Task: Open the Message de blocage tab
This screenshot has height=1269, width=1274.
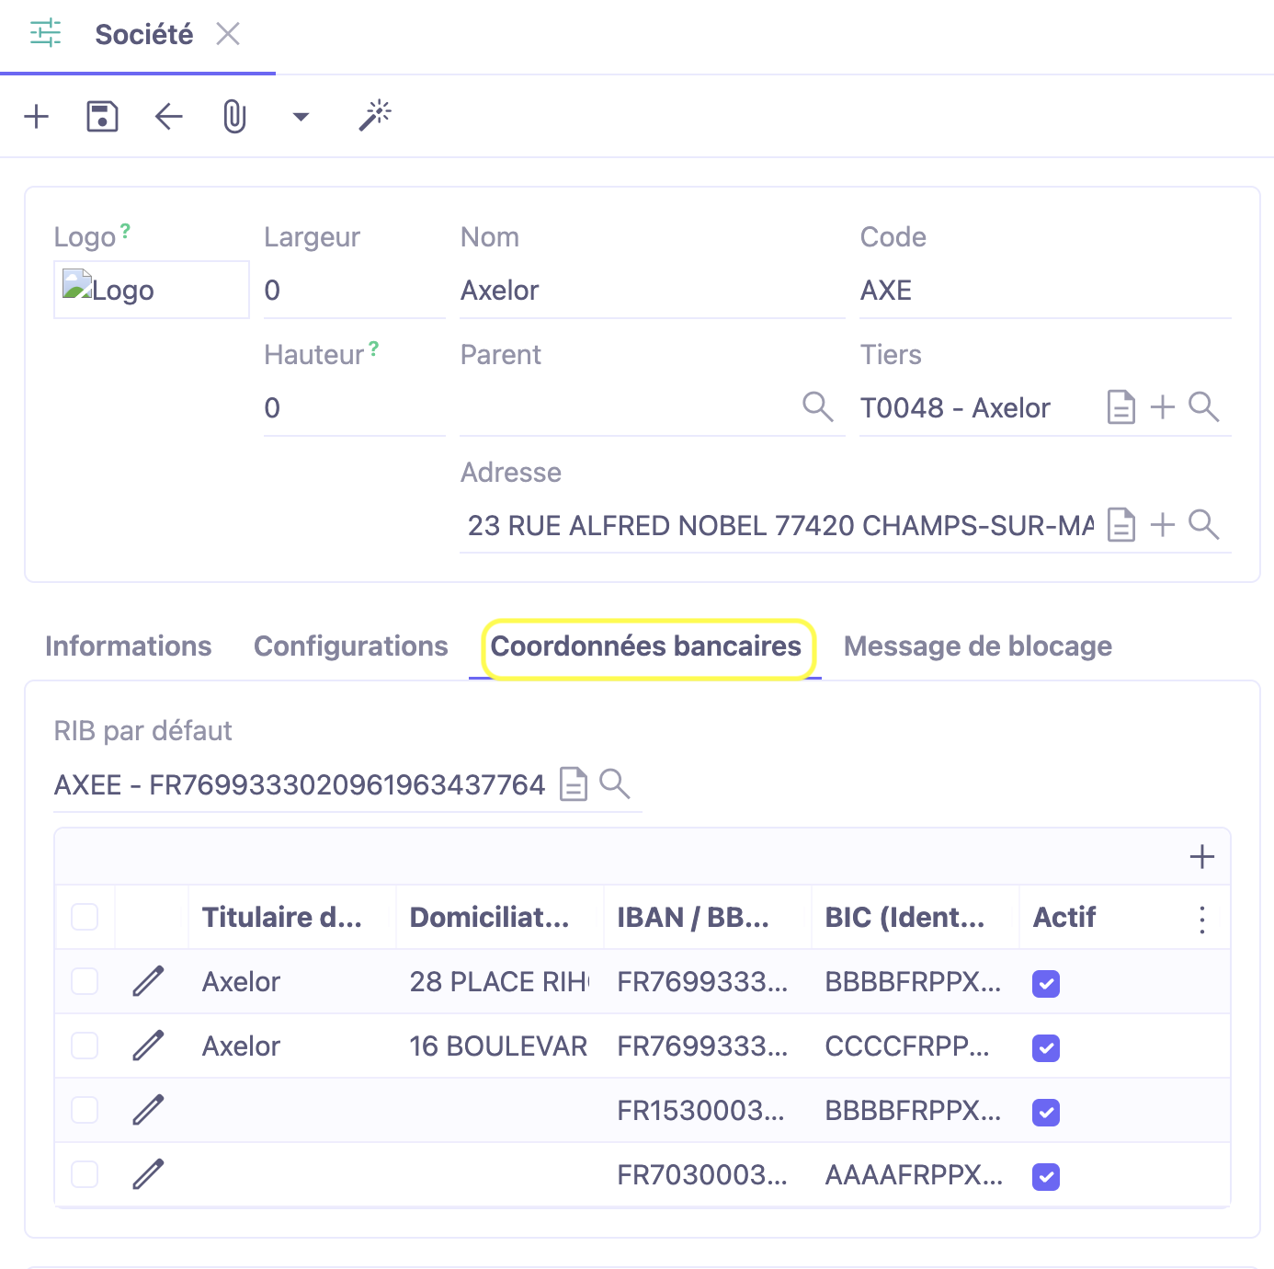Action: pyautogui.click(x=978, y=646)
